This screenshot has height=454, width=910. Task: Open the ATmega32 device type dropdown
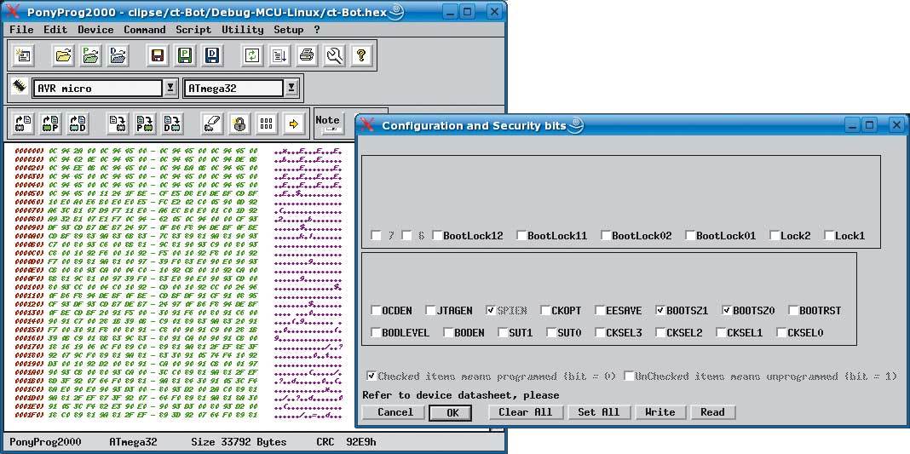[x=291, y=88]
